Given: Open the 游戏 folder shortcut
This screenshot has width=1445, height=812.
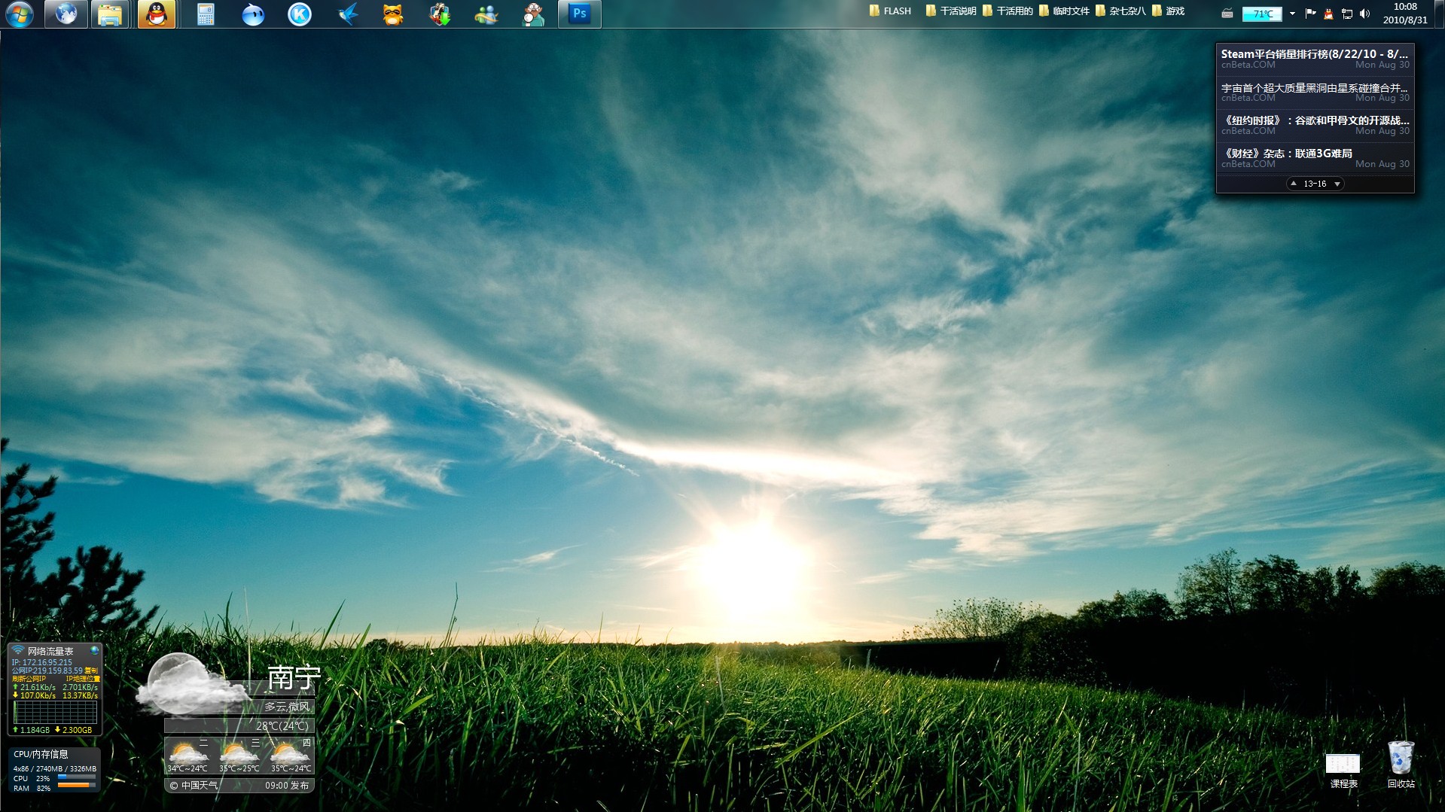Looking at the screenshot, I should (x=1169, y=11).
